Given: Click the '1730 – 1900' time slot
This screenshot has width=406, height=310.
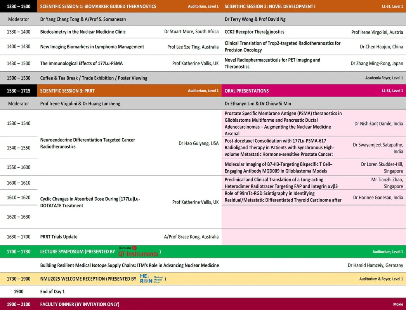Looking at the screenshot, I should tap(19, 279).
